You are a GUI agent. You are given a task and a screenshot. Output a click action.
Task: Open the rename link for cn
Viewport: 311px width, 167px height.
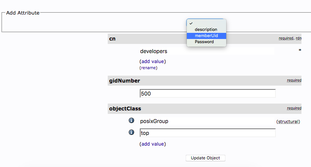point(149,68)
